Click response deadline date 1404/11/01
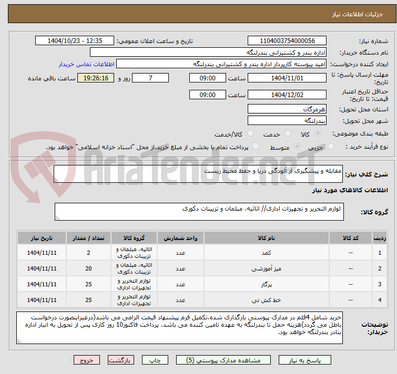Viewport: 397px width, 374px height. tap(287, 78)
